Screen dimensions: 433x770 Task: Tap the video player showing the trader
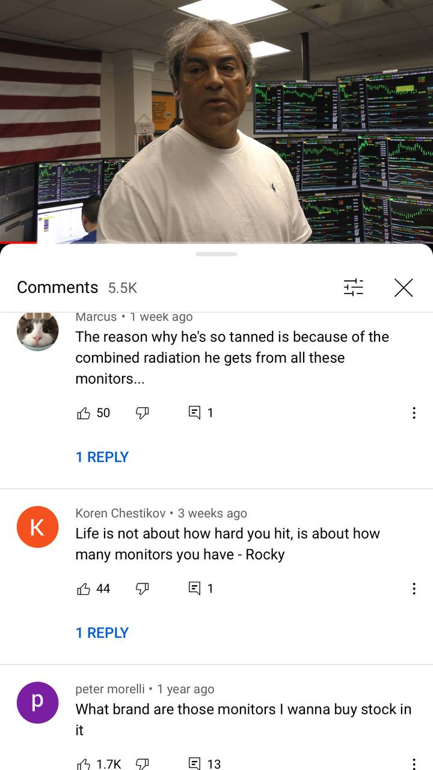(x=216, y=122)
